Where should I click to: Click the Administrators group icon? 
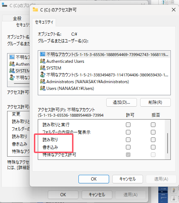tap(42, 81)
